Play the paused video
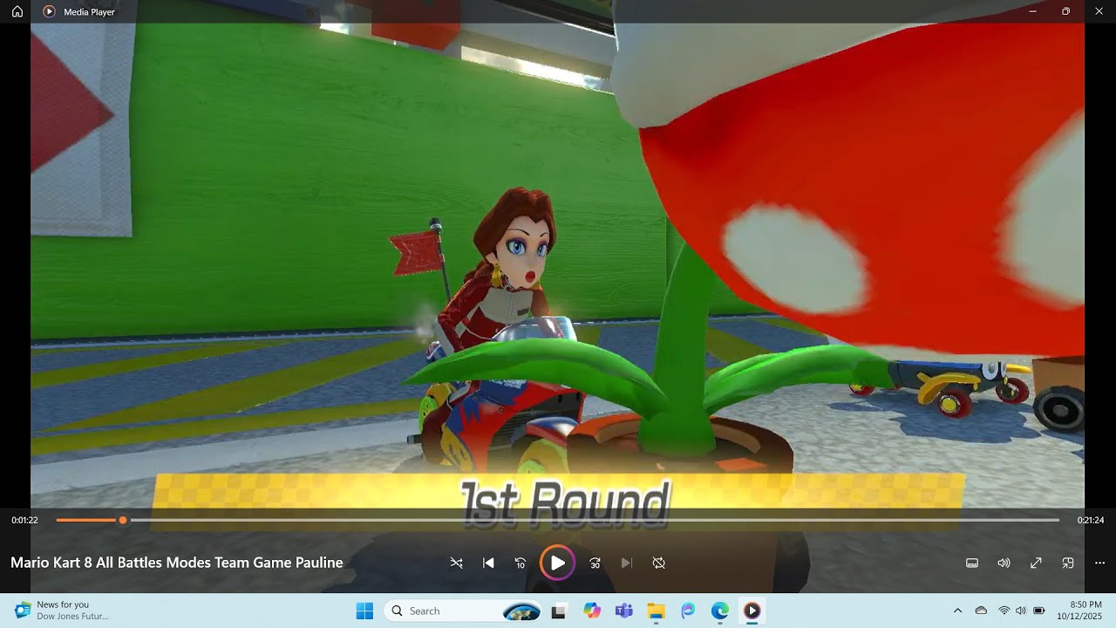Viewport: 1116px width, 628px height. pyautogui.click(x=557, y=563)
